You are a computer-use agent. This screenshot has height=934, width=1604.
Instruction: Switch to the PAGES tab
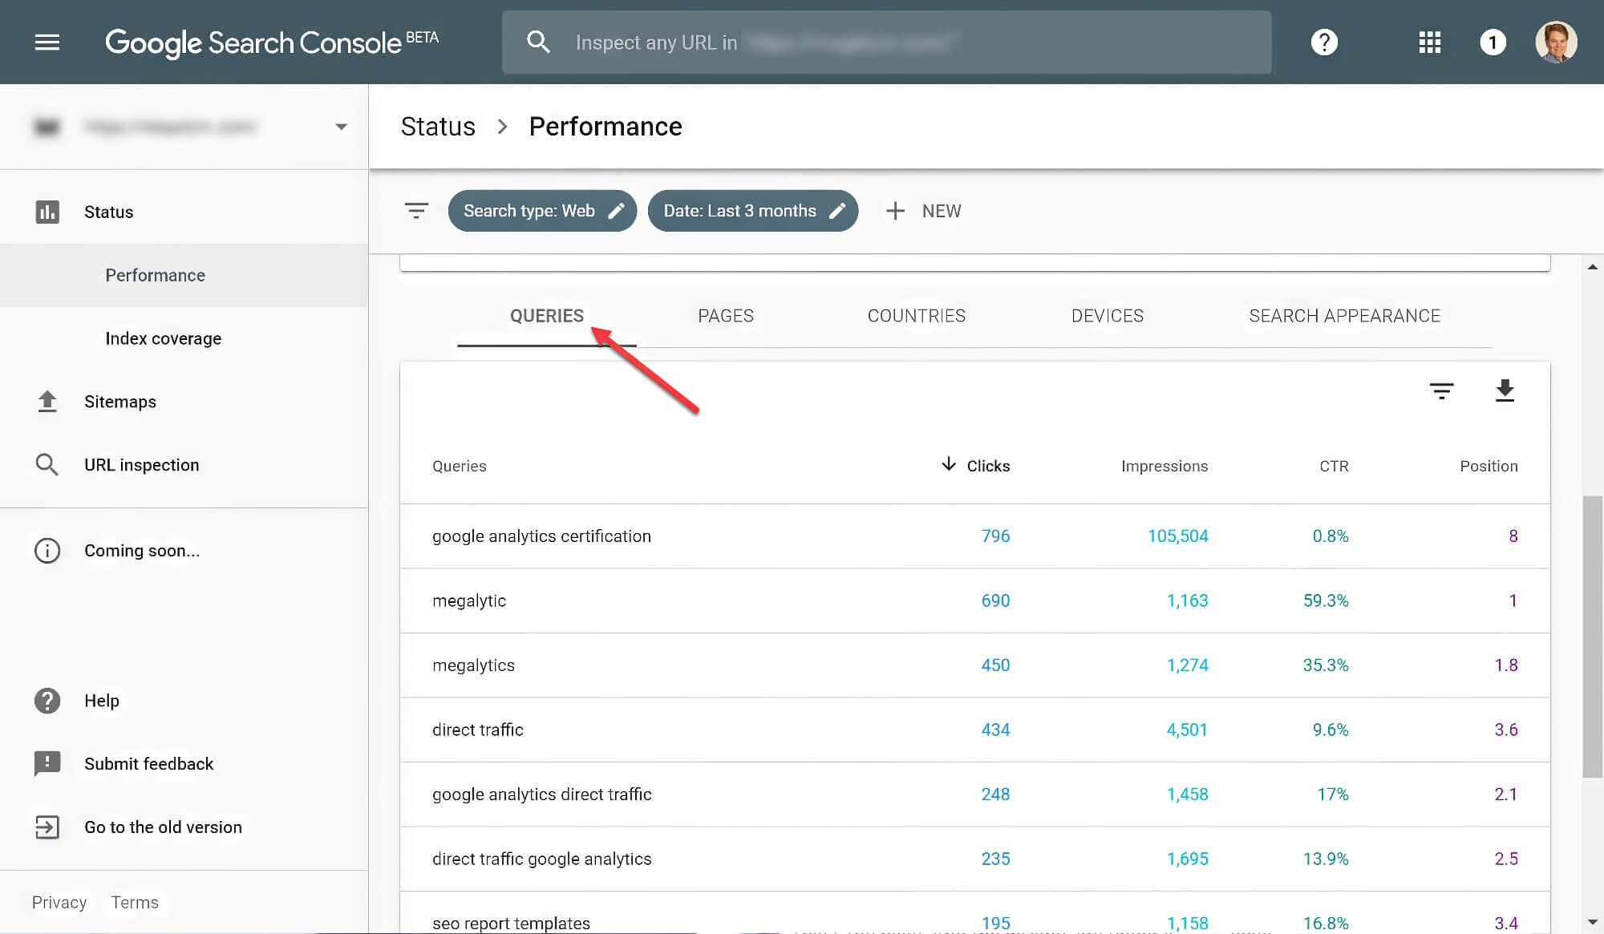pyautogui.click(x=725, y=316)
